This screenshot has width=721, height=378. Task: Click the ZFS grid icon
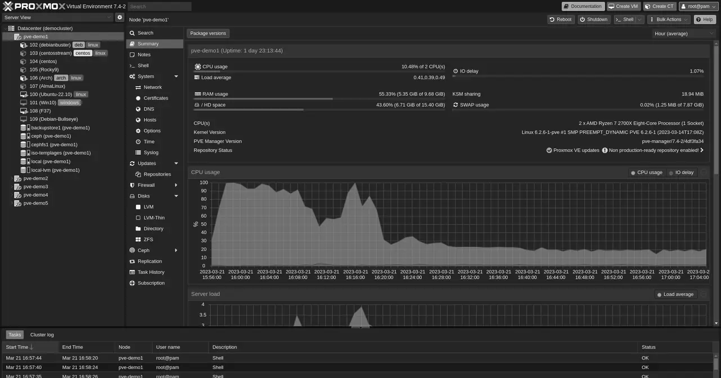[139, 240]
